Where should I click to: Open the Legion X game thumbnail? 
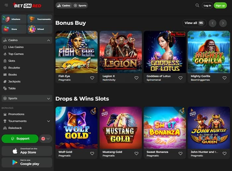pyautogui.click(x=121, y=52)
